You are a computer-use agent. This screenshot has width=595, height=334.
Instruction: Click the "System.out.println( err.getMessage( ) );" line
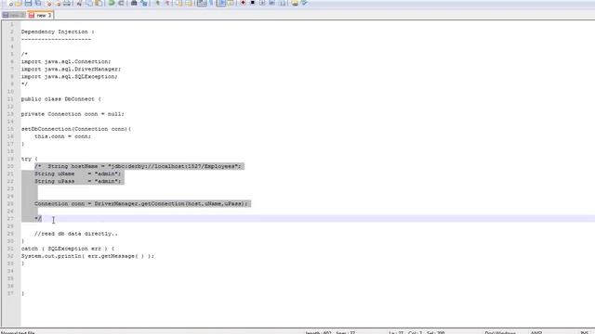[x=87, y=256]
